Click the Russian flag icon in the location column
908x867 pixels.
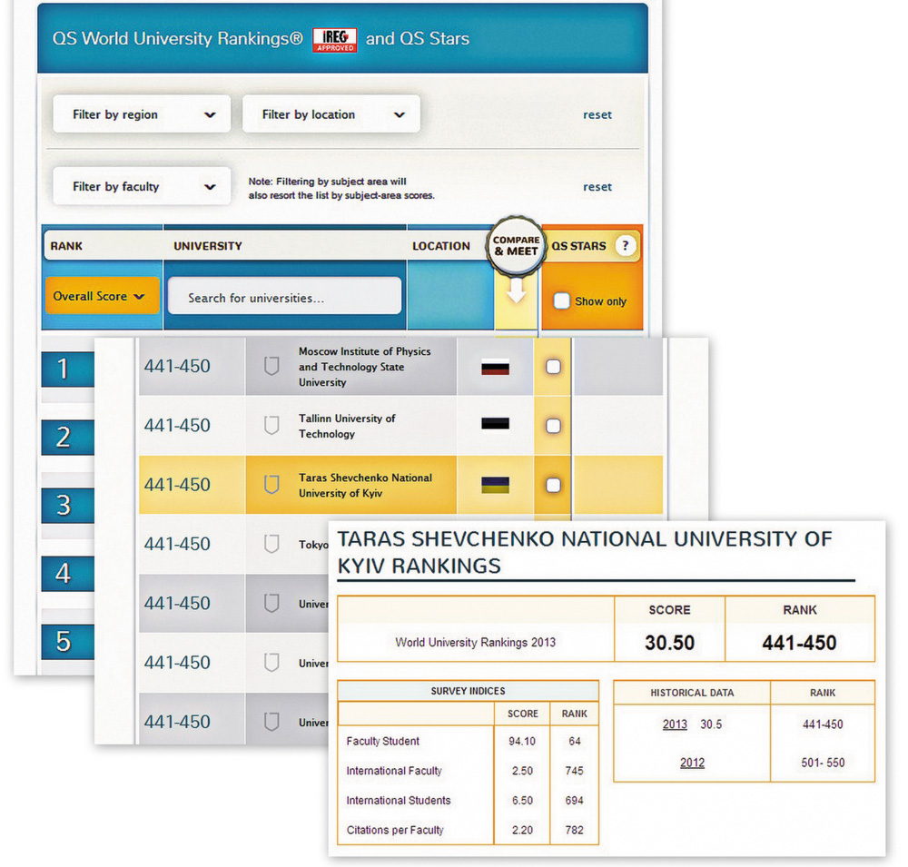(x=495, y=368)
